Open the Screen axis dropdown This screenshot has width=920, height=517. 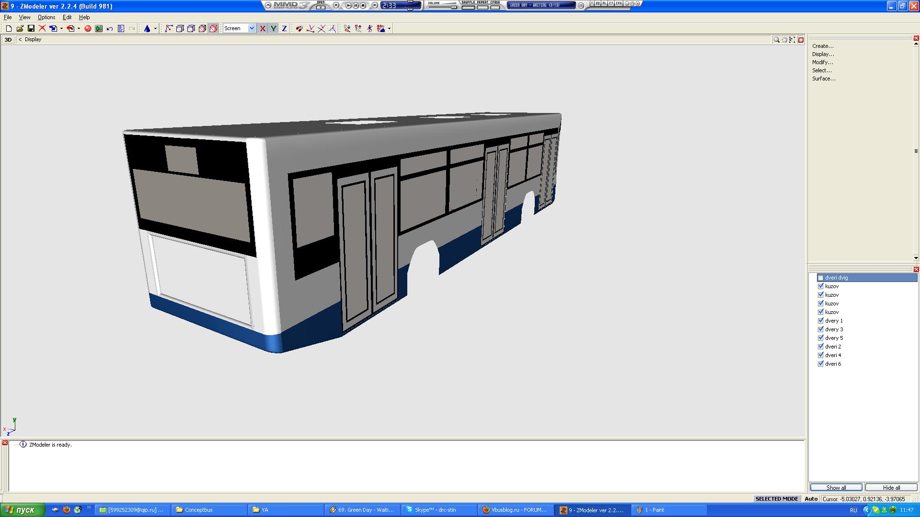click(251, 28)
